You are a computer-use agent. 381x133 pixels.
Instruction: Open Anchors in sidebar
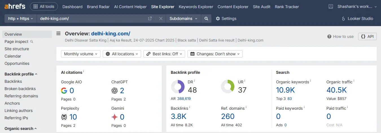(x=12, y=103)
